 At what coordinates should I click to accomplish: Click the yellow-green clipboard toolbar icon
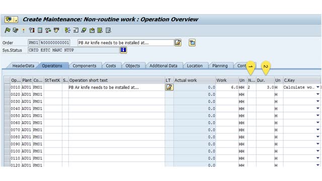click(x=92, y=30)
